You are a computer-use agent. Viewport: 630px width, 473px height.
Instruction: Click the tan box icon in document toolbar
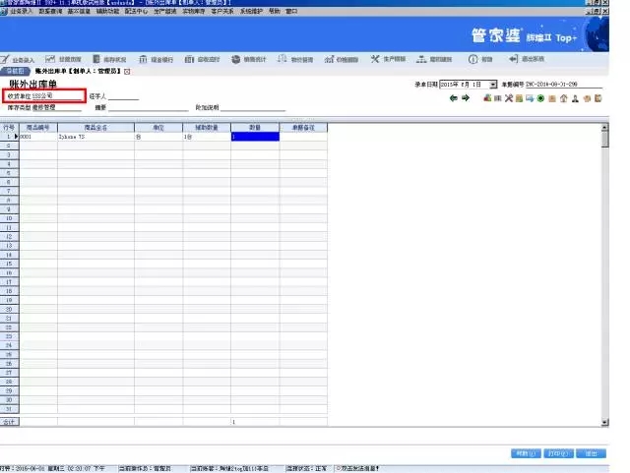point(552,98)
